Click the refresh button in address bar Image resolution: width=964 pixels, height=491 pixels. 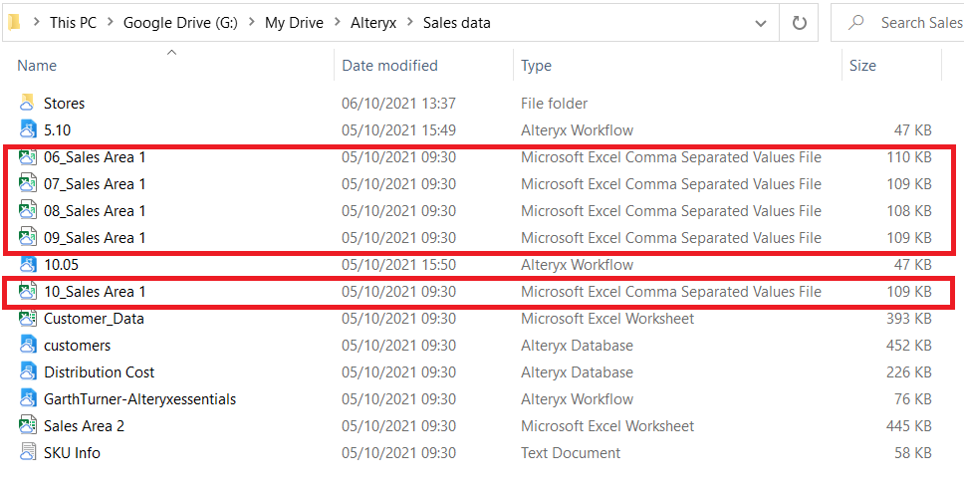(799, 23)
